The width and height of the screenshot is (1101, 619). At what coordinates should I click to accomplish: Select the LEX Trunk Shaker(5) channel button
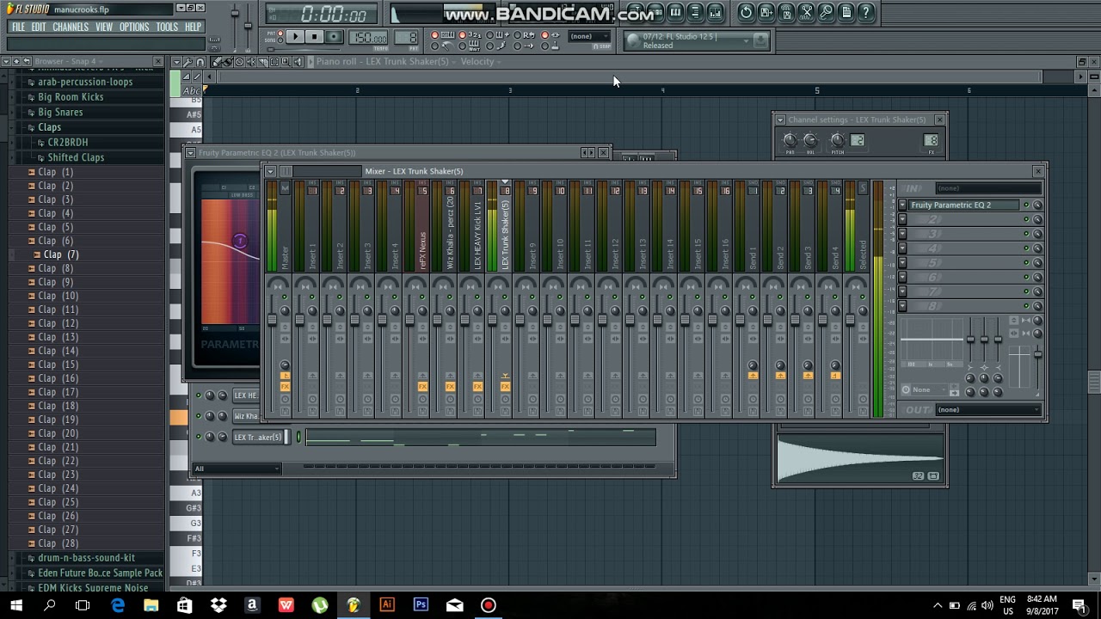(x=258, y=438)
